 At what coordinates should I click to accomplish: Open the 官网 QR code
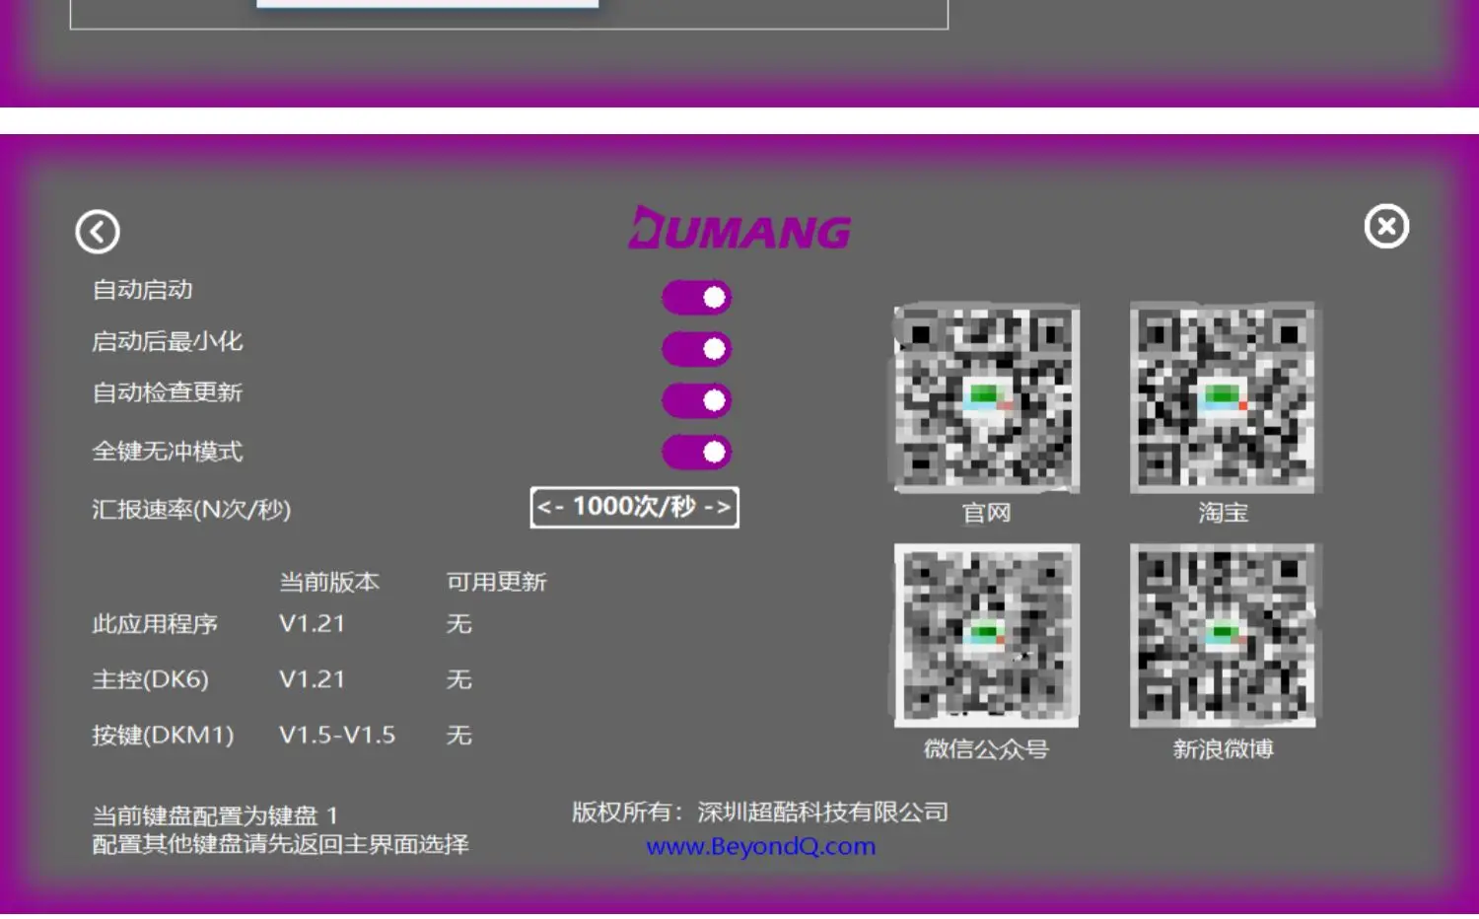click(986, 398)
